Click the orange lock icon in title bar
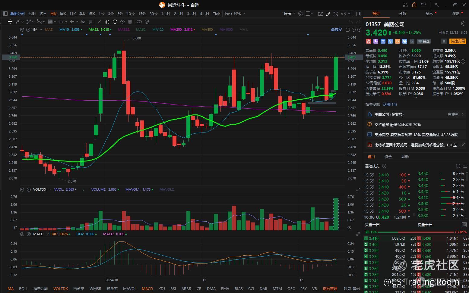 tap(414, 5)
